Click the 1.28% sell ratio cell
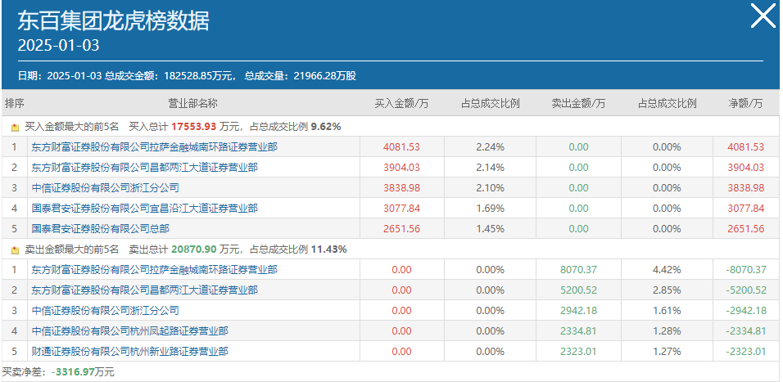Image resolution: width=783 pixels, height=382 pixels. tap(667, 331)
